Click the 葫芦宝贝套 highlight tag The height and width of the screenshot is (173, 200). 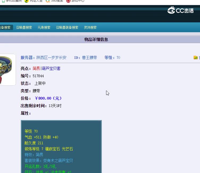pyautogui.click(x=51, y=68)
